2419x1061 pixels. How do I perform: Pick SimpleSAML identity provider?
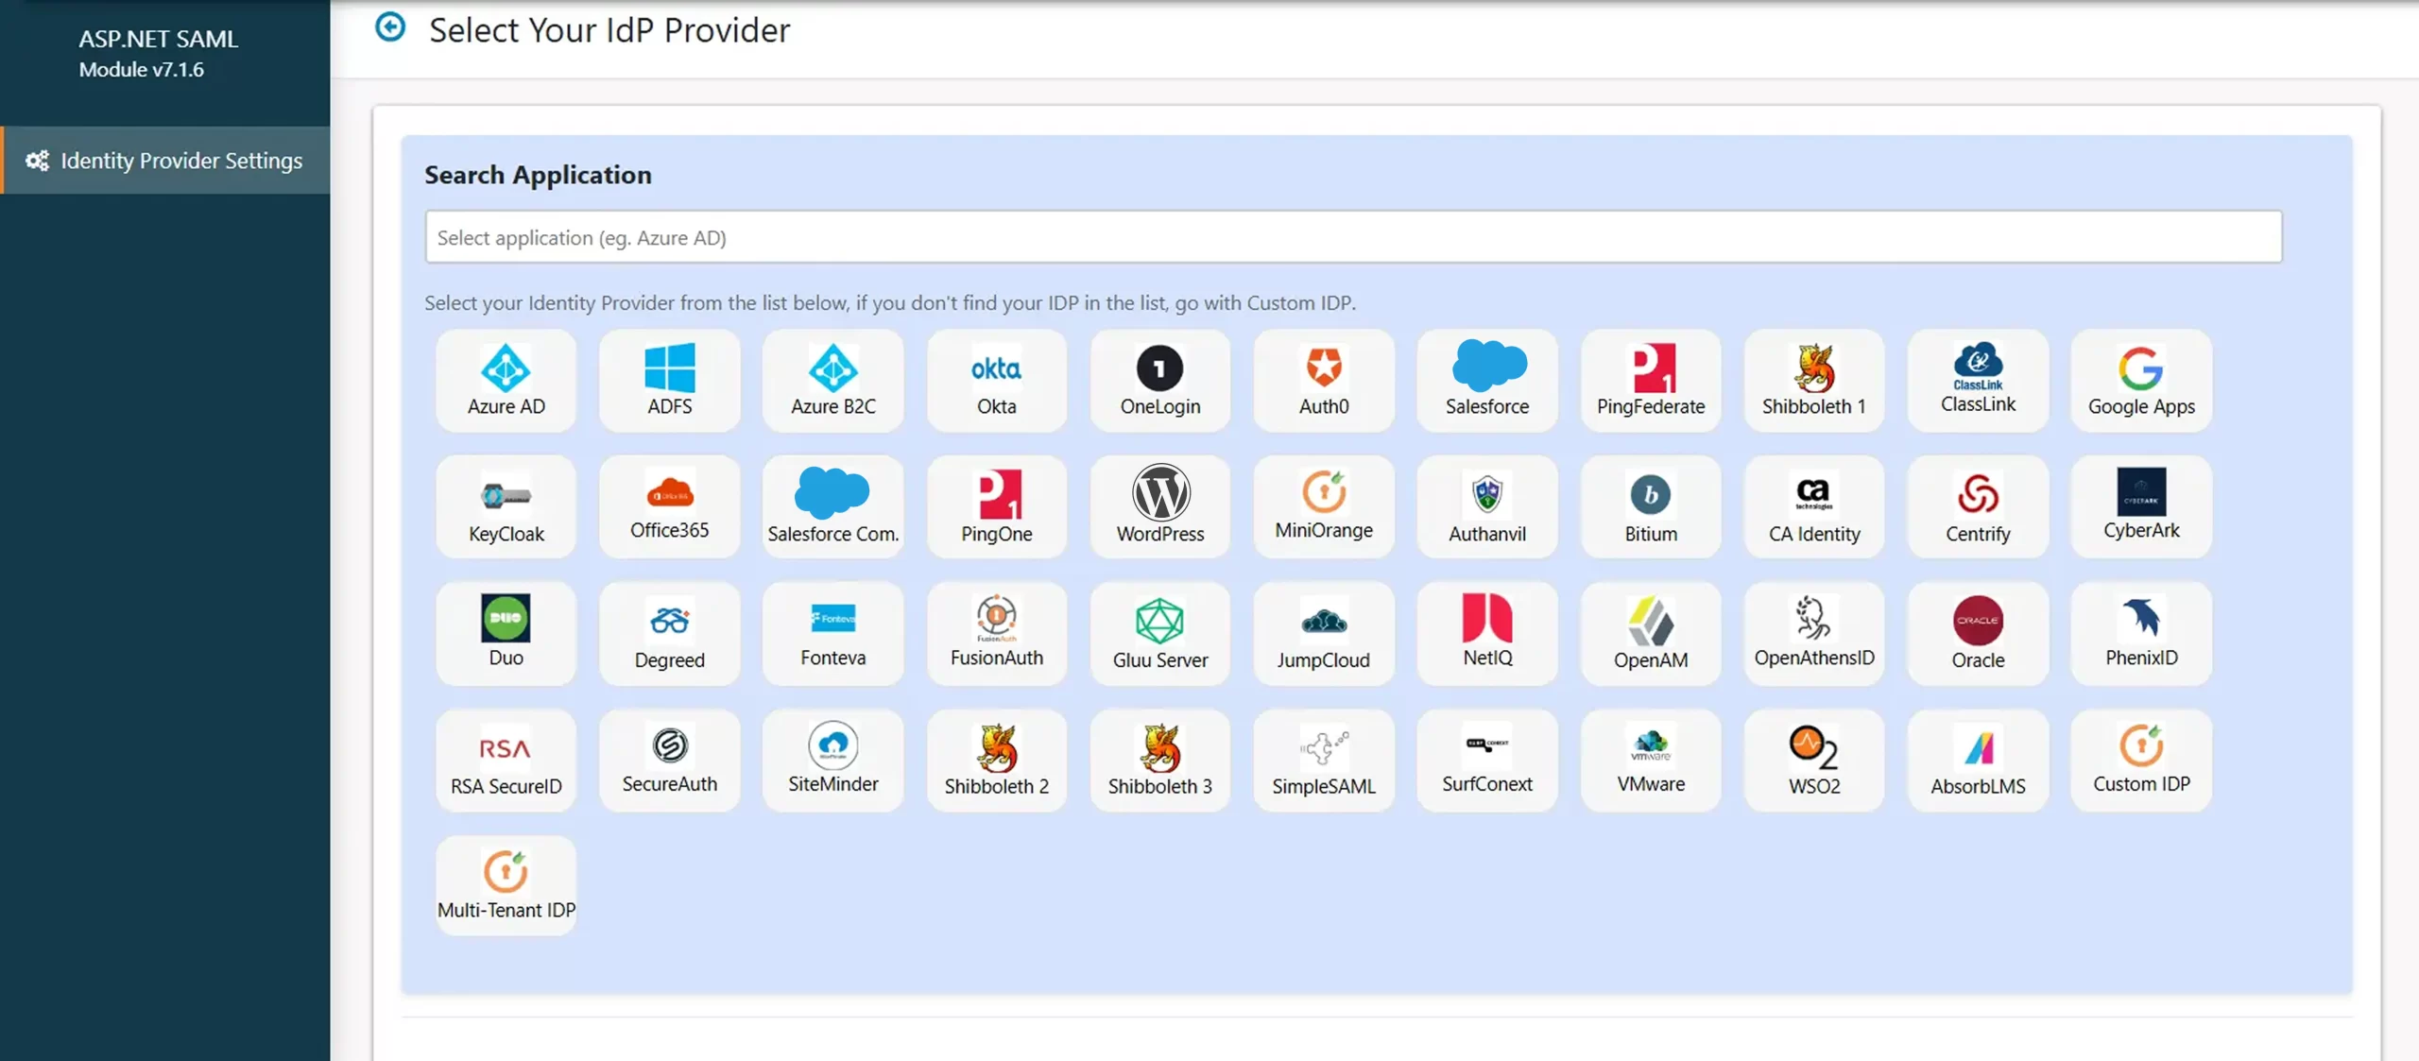[1323, 761]
